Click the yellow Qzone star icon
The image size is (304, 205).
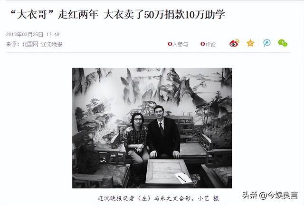click(250, 43)
